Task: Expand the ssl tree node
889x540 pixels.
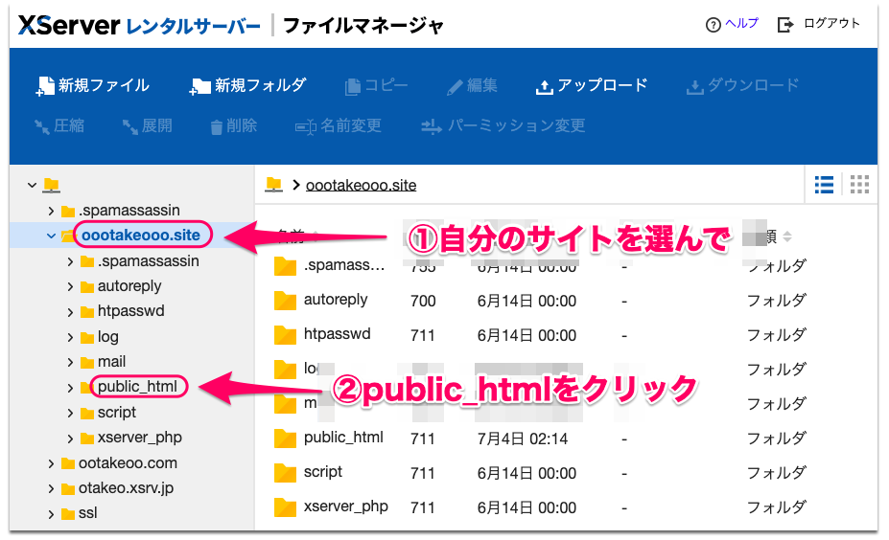Action: tap(51, 514)
